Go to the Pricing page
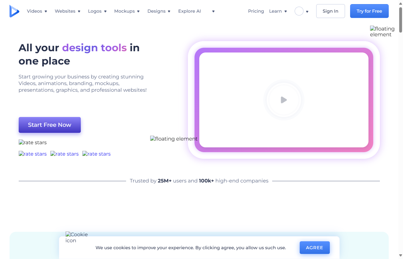This screenshot has width=403, height=259. tap(256, 11)
